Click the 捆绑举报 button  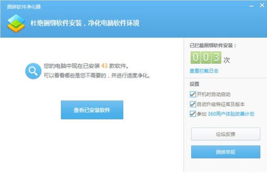[x=226, y=152]
